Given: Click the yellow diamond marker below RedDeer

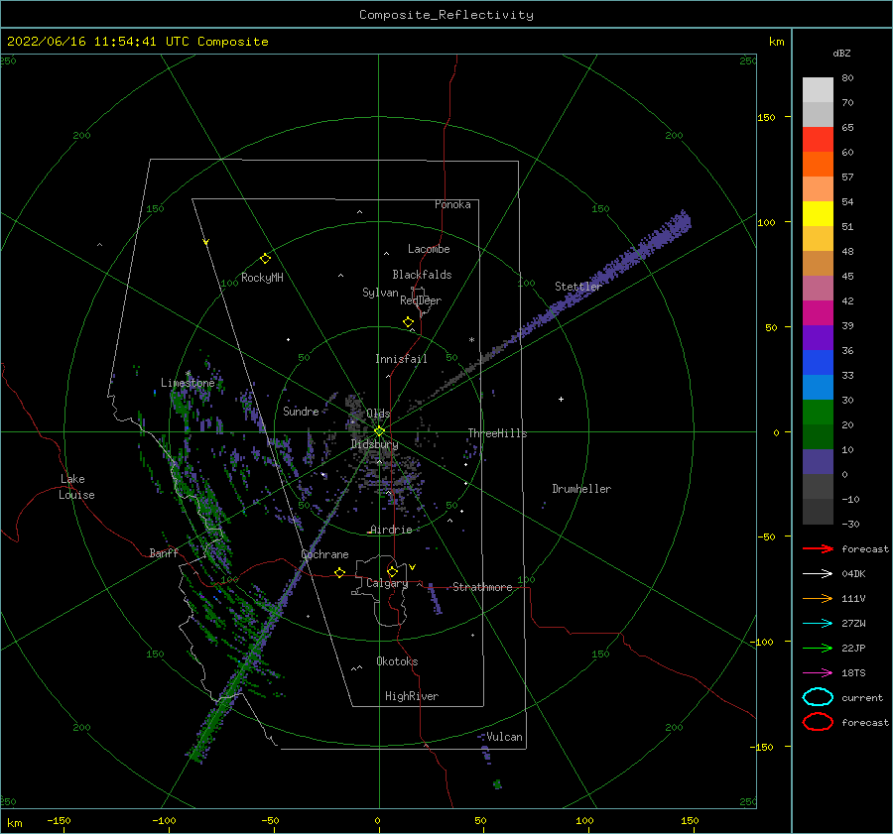Looking at the screenshot, I should (408, 322).
